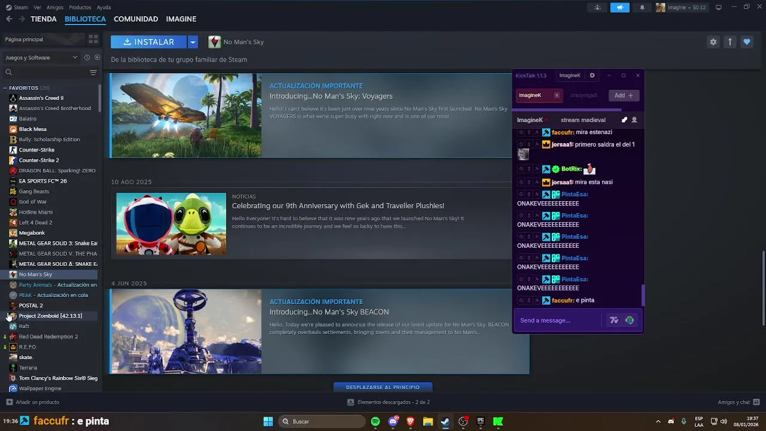The height and width of the screenshot is (431, 766).
Task: Click the KickTalk Add chatroom button
Action: coord(624,95)
